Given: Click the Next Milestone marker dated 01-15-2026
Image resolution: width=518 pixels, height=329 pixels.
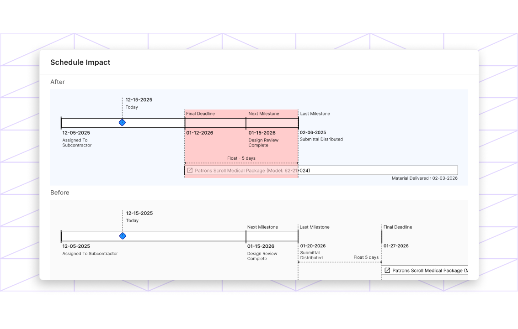Looking at the screenshot, I should [246, 122].
